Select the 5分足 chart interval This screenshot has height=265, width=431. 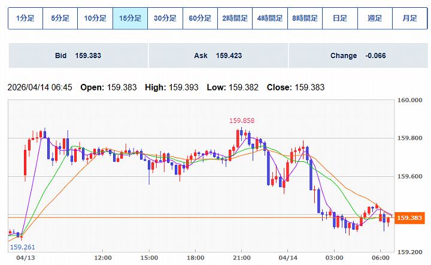(x=60, y=18)
